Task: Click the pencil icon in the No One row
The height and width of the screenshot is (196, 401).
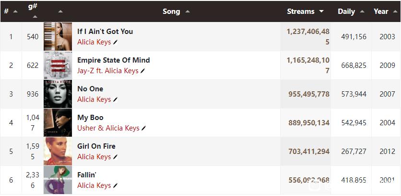Action: [115, 99]
